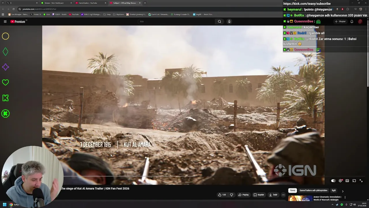Image resolution: width=369 pixels, height=208 pixels.
Task: Select the Tümü filter chip
Action: 293,191
